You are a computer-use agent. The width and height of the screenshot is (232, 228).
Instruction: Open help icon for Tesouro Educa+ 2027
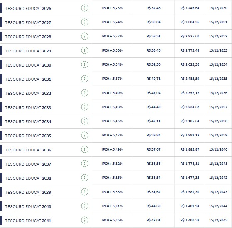tap(85, 22)
